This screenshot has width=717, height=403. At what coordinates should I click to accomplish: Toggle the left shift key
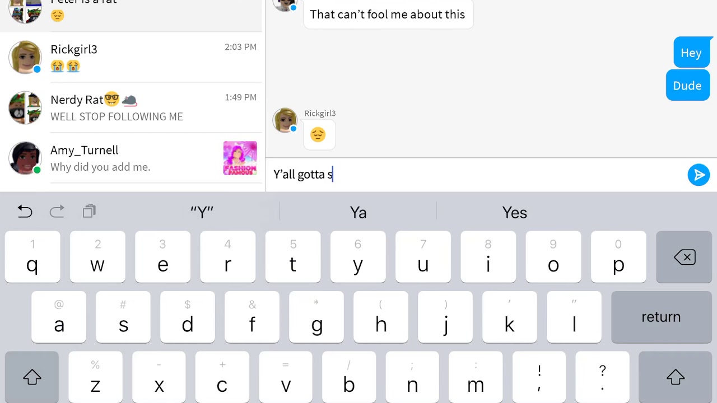32,377
